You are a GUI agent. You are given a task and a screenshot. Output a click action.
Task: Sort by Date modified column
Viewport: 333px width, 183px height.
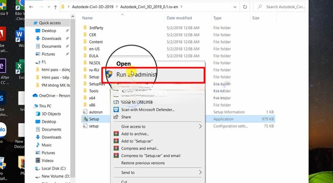(179, 18)
